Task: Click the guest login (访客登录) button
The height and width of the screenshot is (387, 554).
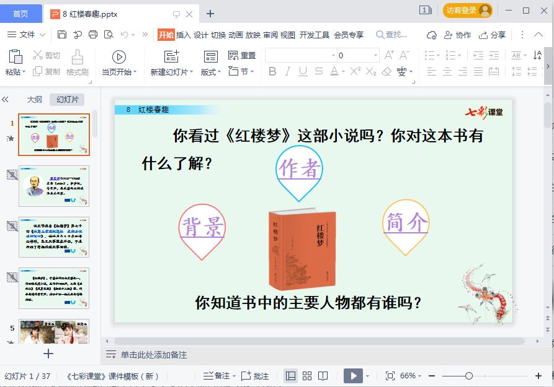Action: 467,11
